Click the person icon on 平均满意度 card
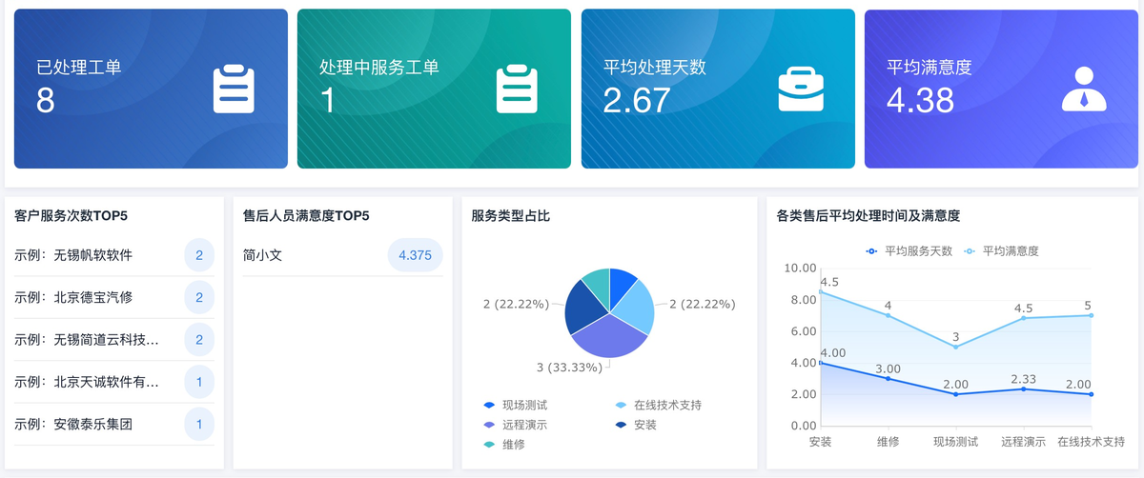 pyautogui.click(x=1085, y=89)
